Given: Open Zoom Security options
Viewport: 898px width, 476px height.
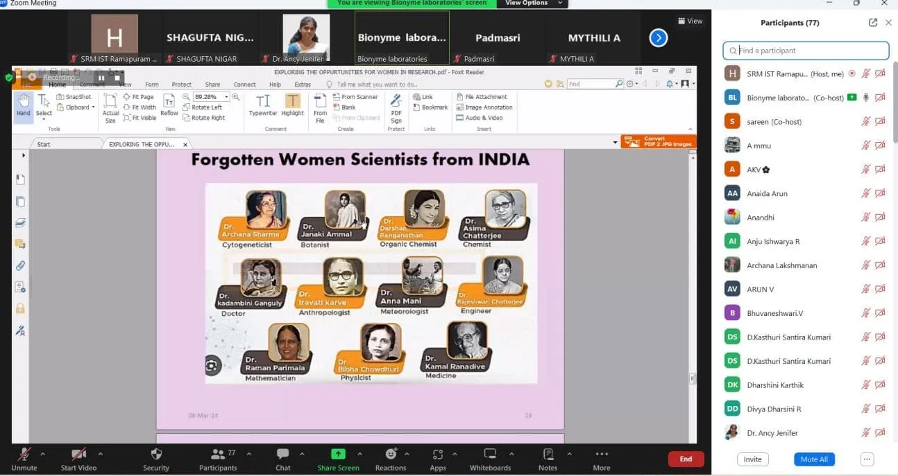Looking at the screenshot, I should [x=156, y=459].
